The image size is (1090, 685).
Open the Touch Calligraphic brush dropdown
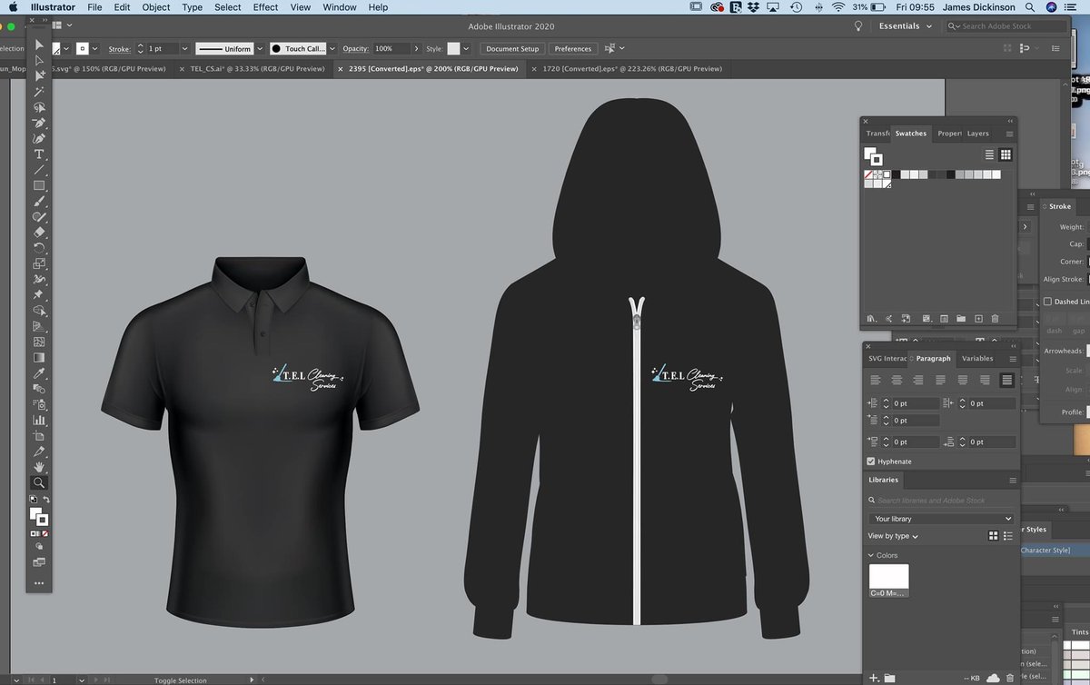332,49
